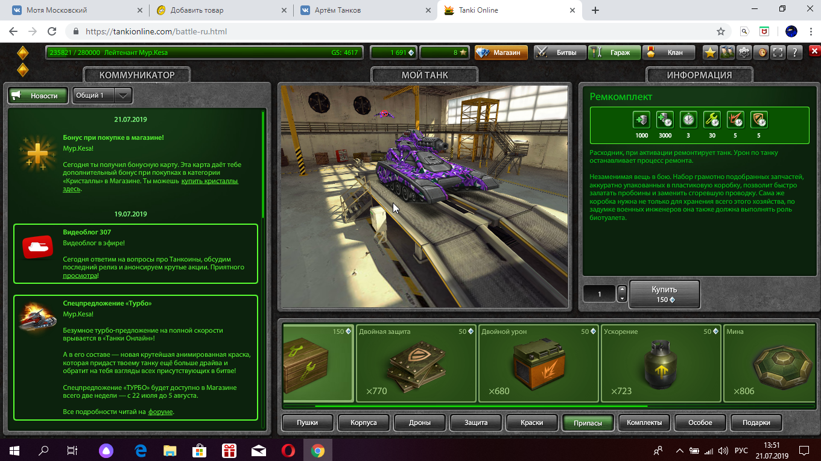Close the game with red X icon
The image size is (821, 461).
click(815, 52)
